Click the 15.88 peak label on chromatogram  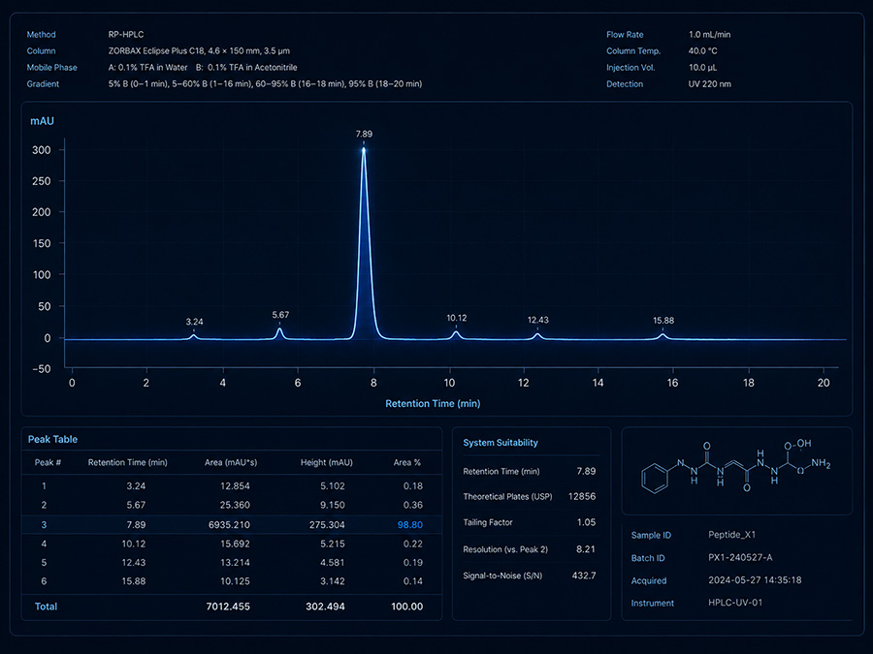[663, 321]
